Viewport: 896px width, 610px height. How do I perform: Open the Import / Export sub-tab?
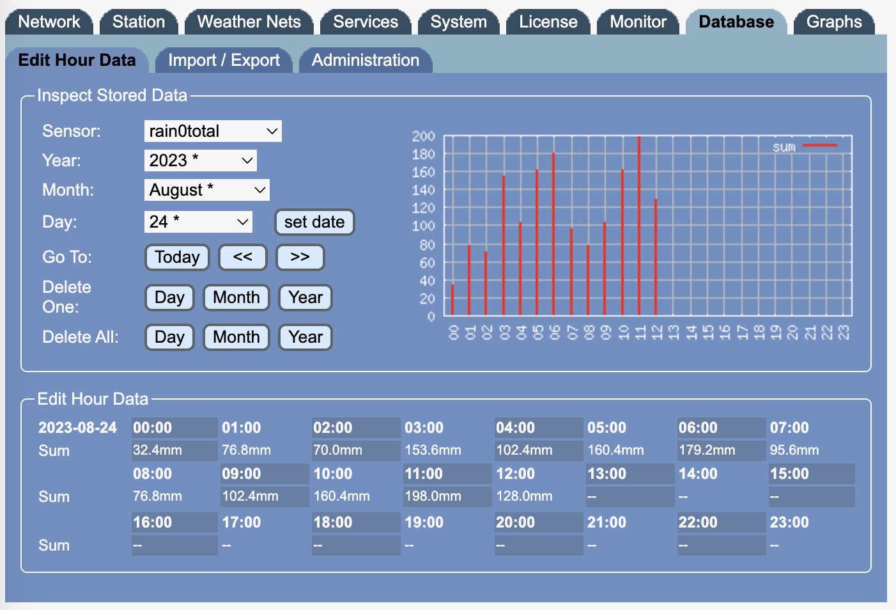[x=224, y=60]
